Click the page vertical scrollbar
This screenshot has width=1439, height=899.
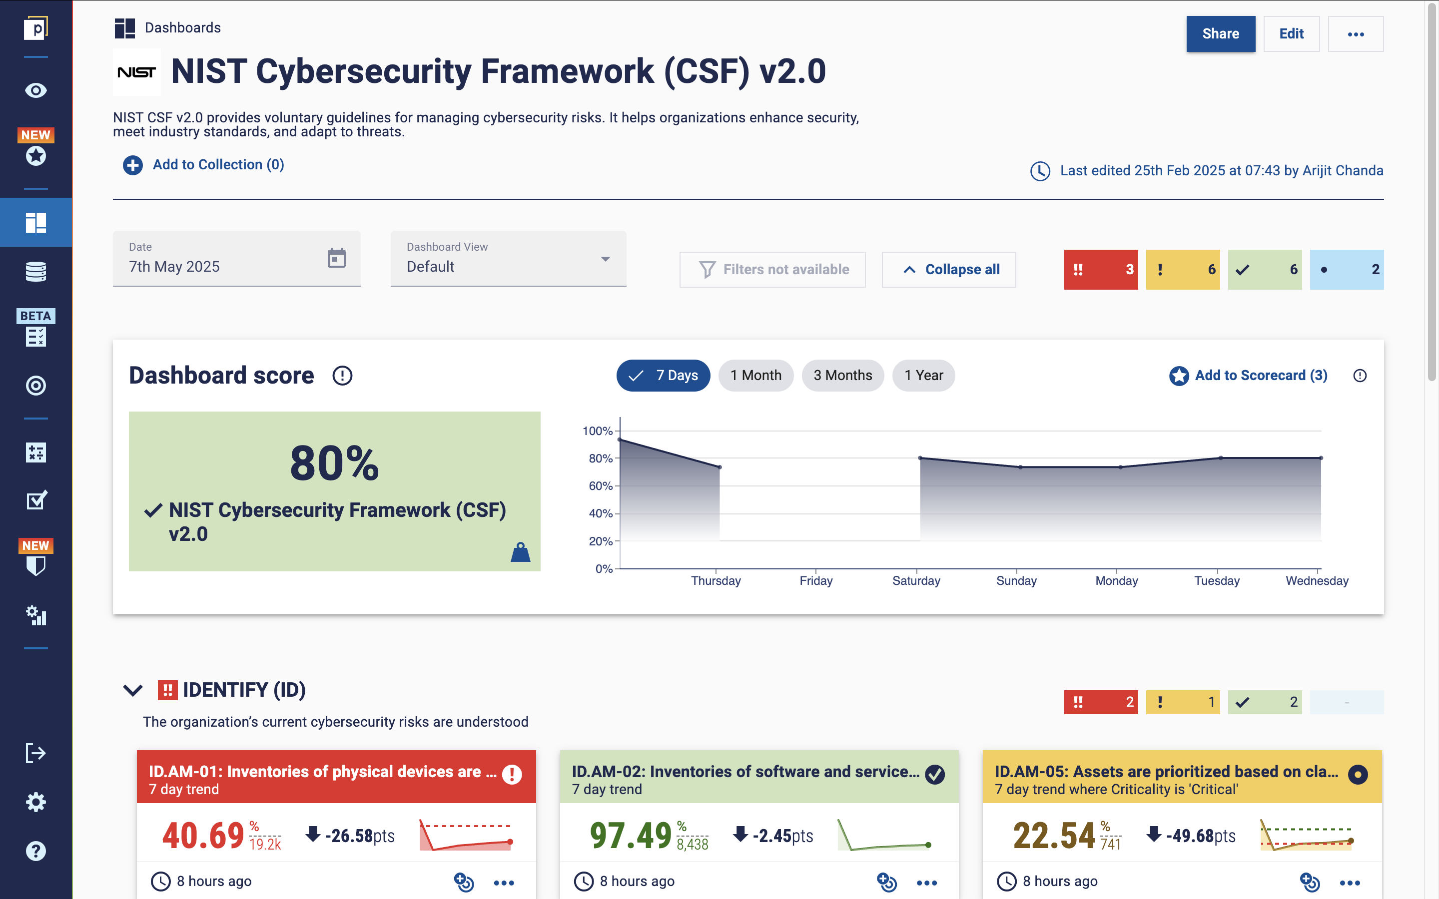pos(1432,192)
